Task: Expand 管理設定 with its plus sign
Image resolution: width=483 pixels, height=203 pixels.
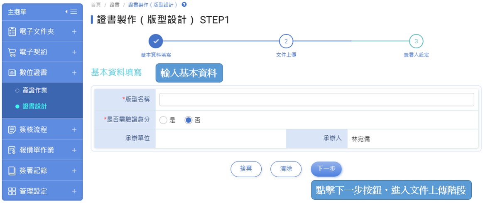Action: click(x=74, y=191)
